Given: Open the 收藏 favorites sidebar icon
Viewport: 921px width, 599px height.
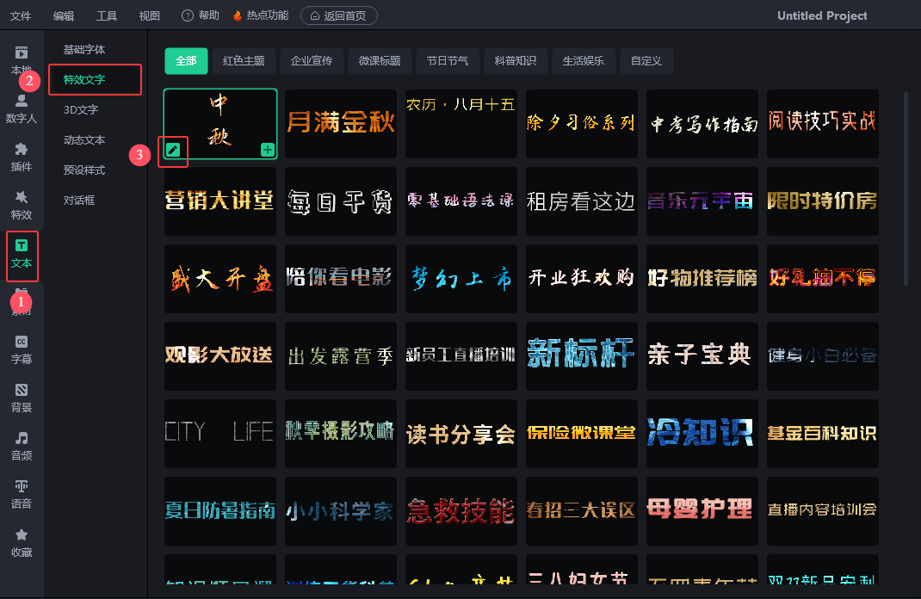Looking at the screenshot, I should (x=22, y=542).
